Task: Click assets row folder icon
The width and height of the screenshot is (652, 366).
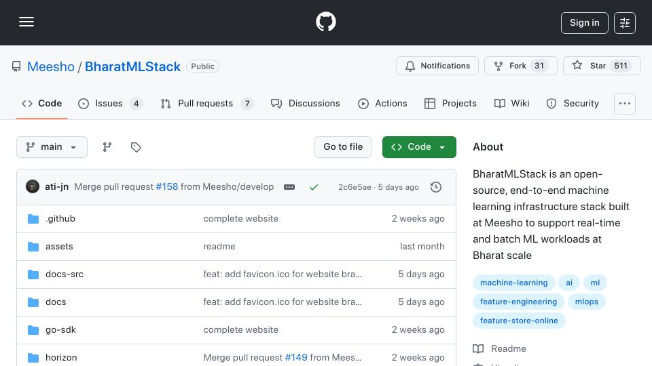Action: point(33,247)
